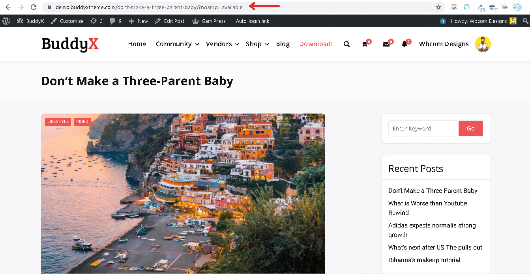Bookmark this page with the star icon
This screenshot has height=274, width=530.
tap(438, 7)
